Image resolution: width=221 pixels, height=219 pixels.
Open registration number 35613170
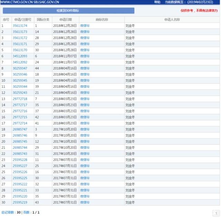20,50
